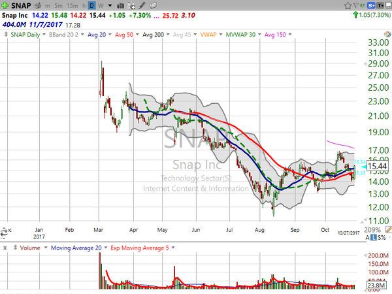
Task: Open the T time-link dropdown
Action: tap(380, 5)
